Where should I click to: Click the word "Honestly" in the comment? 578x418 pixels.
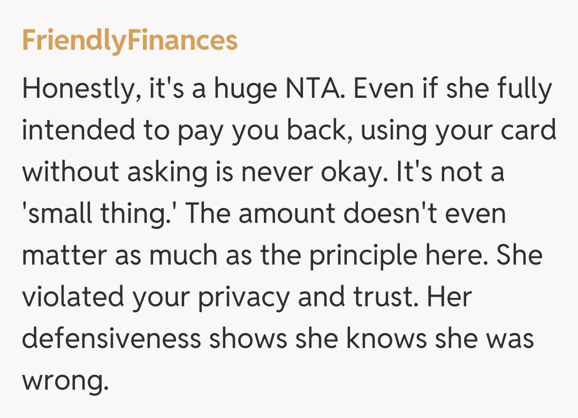click(75, 90)
